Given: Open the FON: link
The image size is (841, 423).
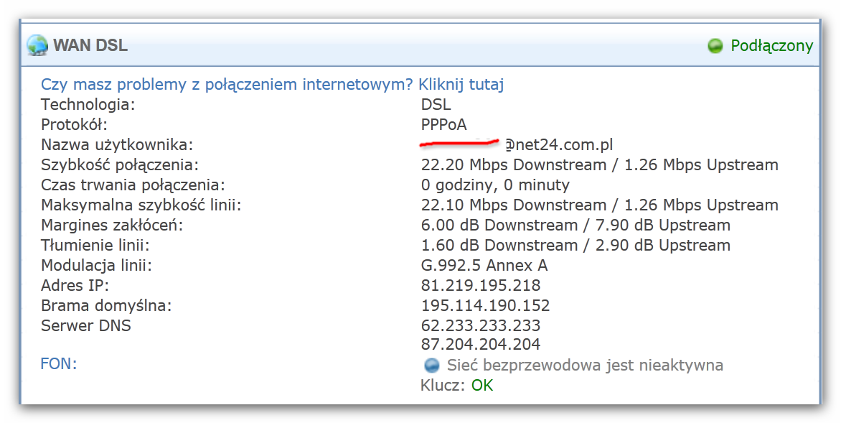Looking at the screenshot, I should coord(59,364).
